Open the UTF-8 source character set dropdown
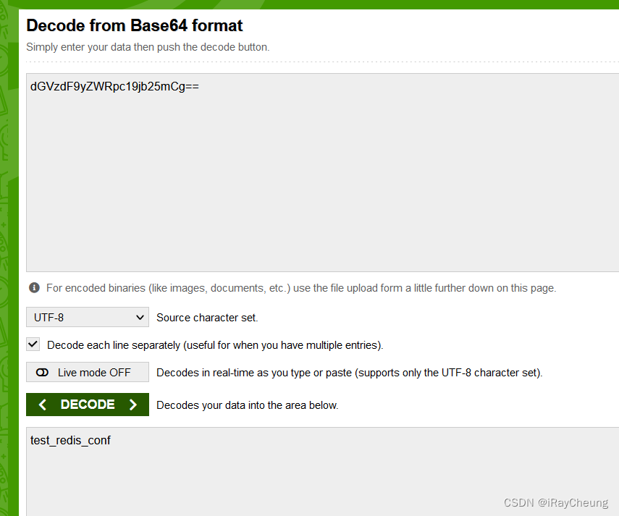 tap(88, 317)
